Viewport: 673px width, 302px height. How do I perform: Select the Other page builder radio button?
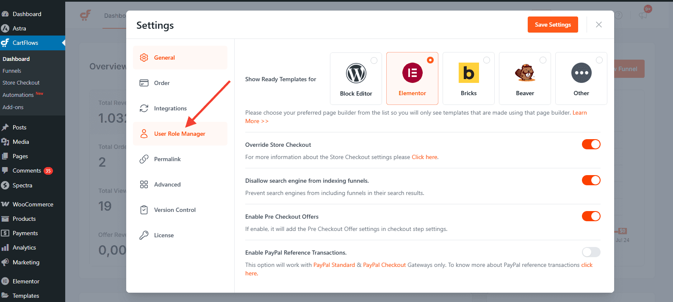pos(599,60)
